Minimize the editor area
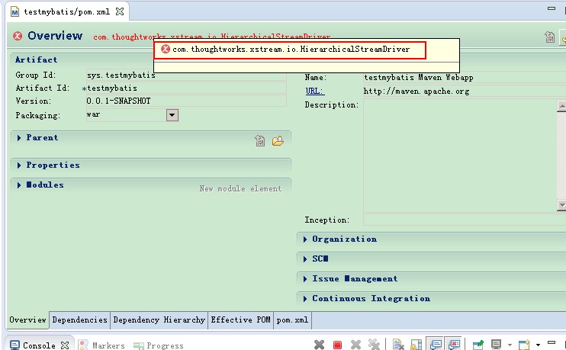Viewport: 566px width, 350px height. pyautogui.click(x=552, y=8)
